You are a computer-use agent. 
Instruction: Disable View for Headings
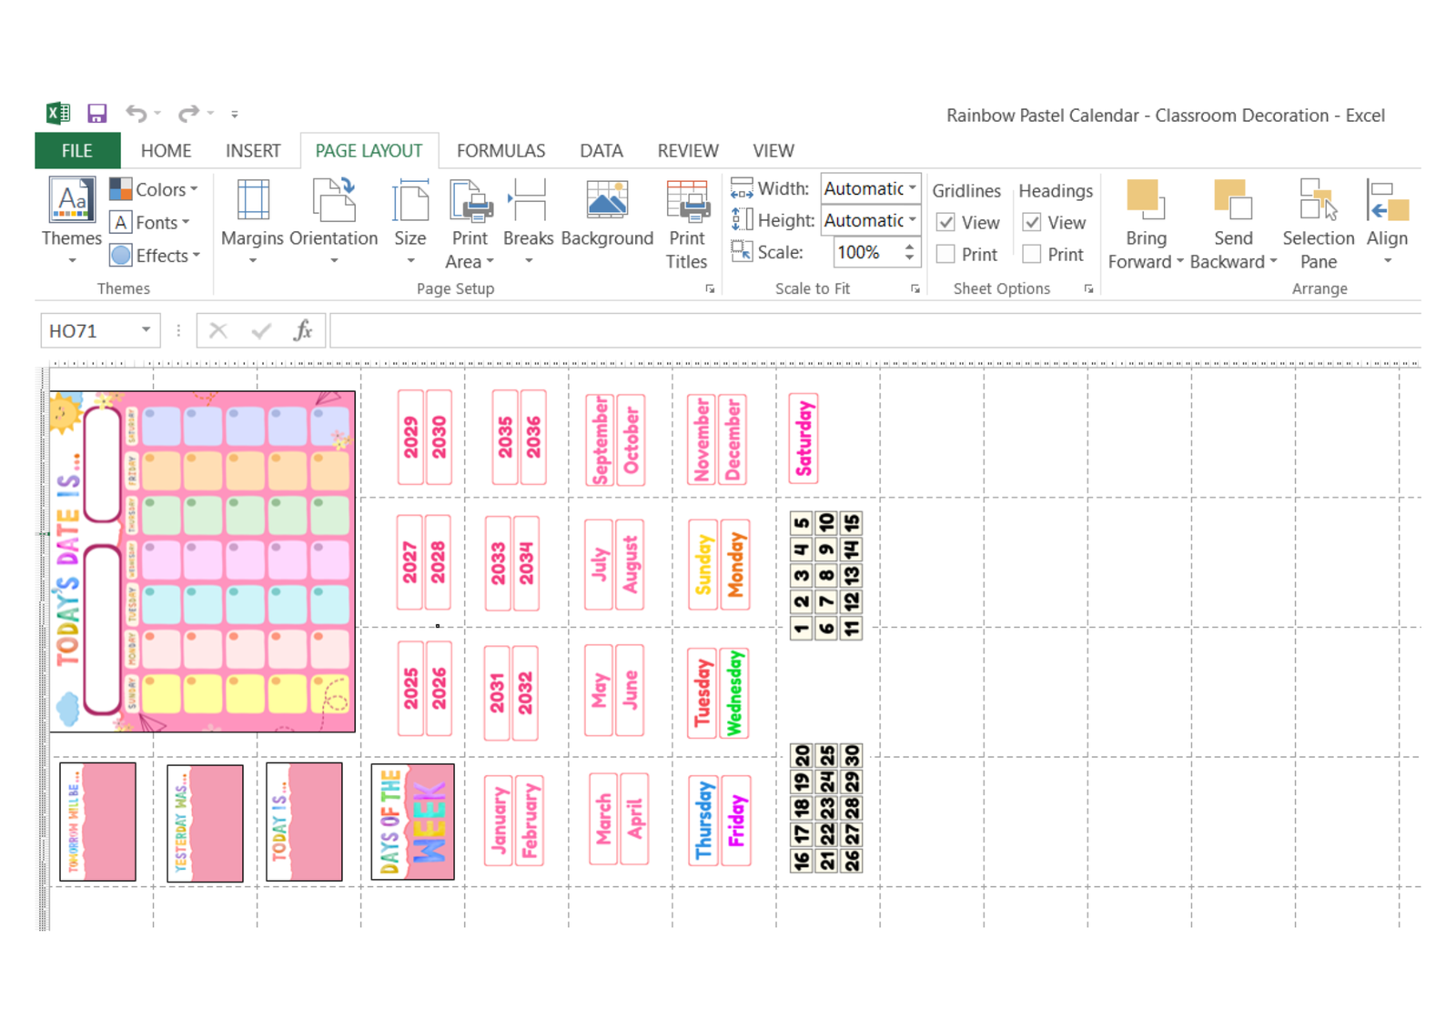tap(1033, 222)
